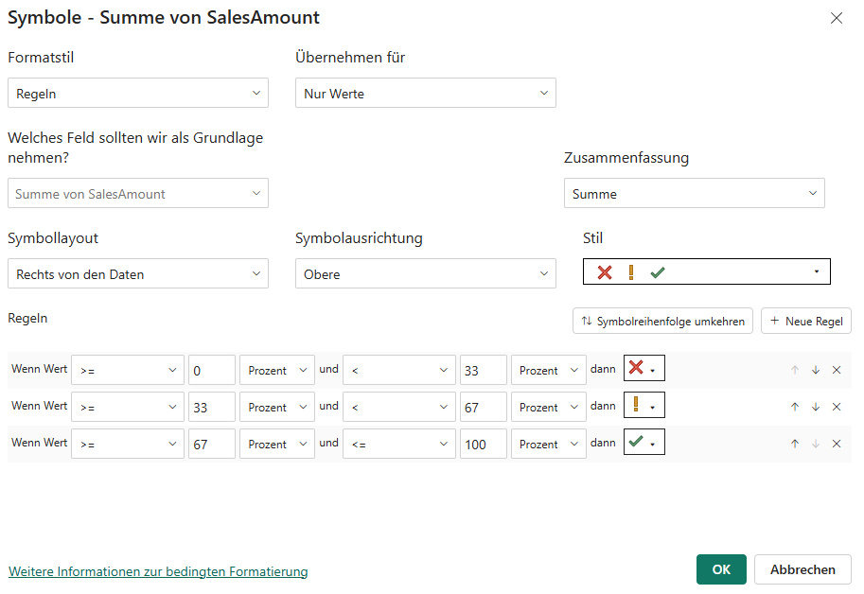Select the green checkmark icon in the Stil preview

(x=659, y=271)
